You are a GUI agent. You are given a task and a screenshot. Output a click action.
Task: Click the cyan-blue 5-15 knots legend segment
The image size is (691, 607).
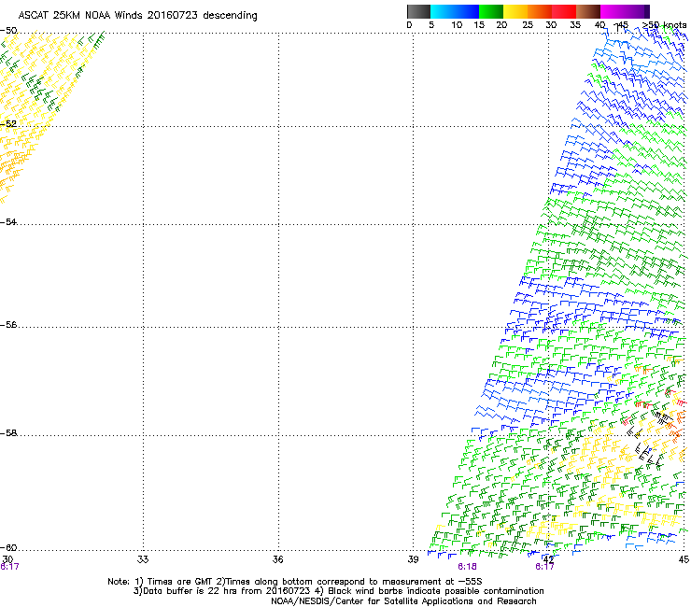click(455, 11)
